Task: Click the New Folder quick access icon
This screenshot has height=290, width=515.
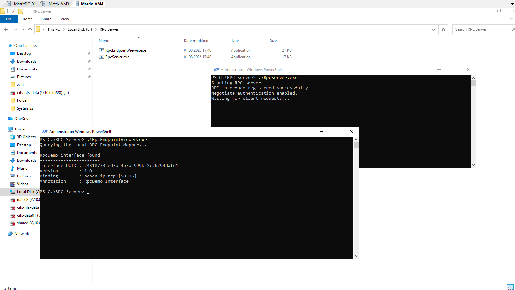Action: coord(20,11)
